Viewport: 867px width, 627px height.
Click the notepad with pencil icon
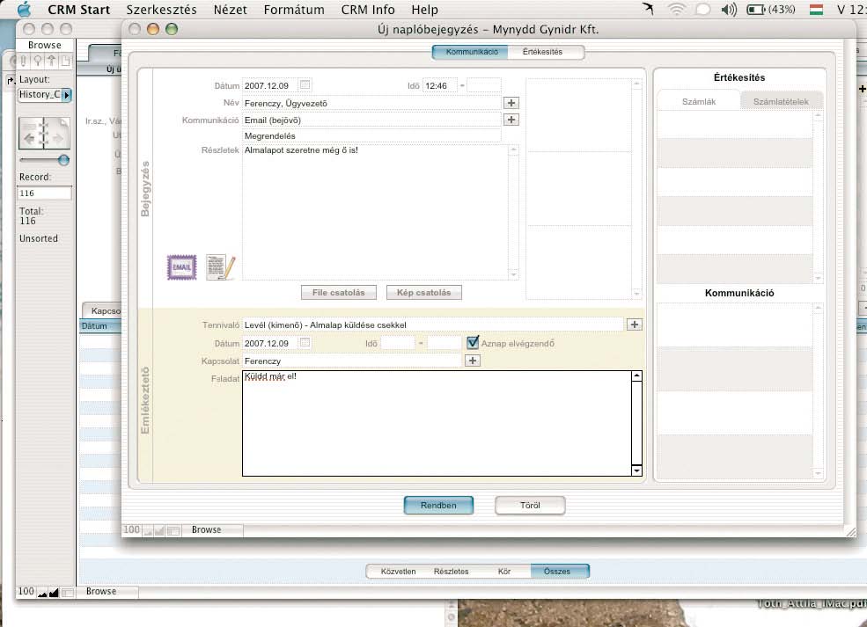220,266
